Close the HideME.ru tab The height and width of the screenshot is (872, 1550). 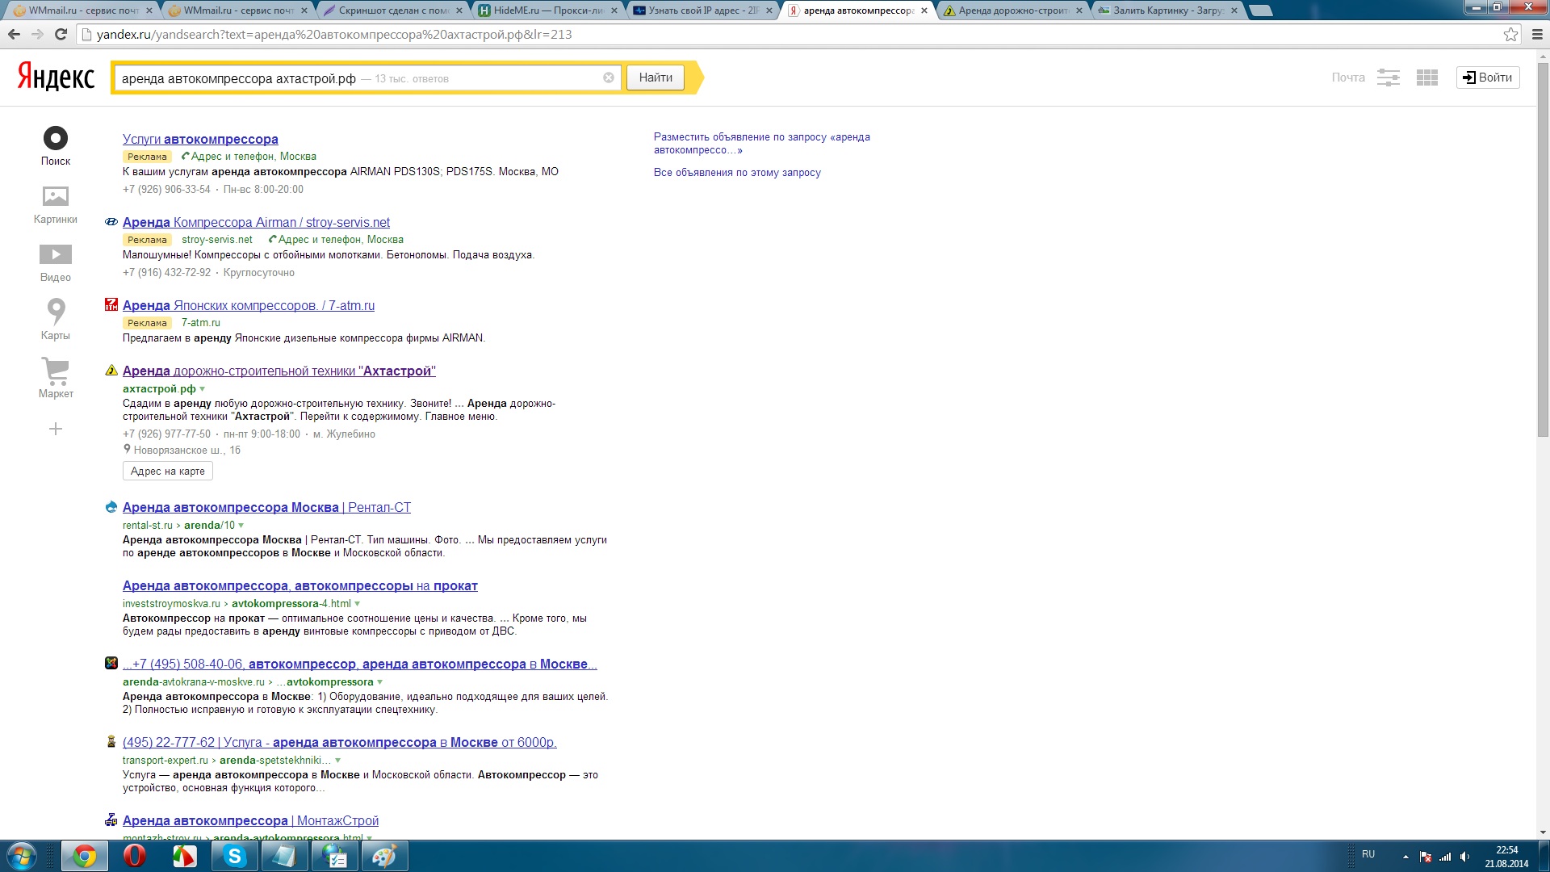[x=614, y=10]
